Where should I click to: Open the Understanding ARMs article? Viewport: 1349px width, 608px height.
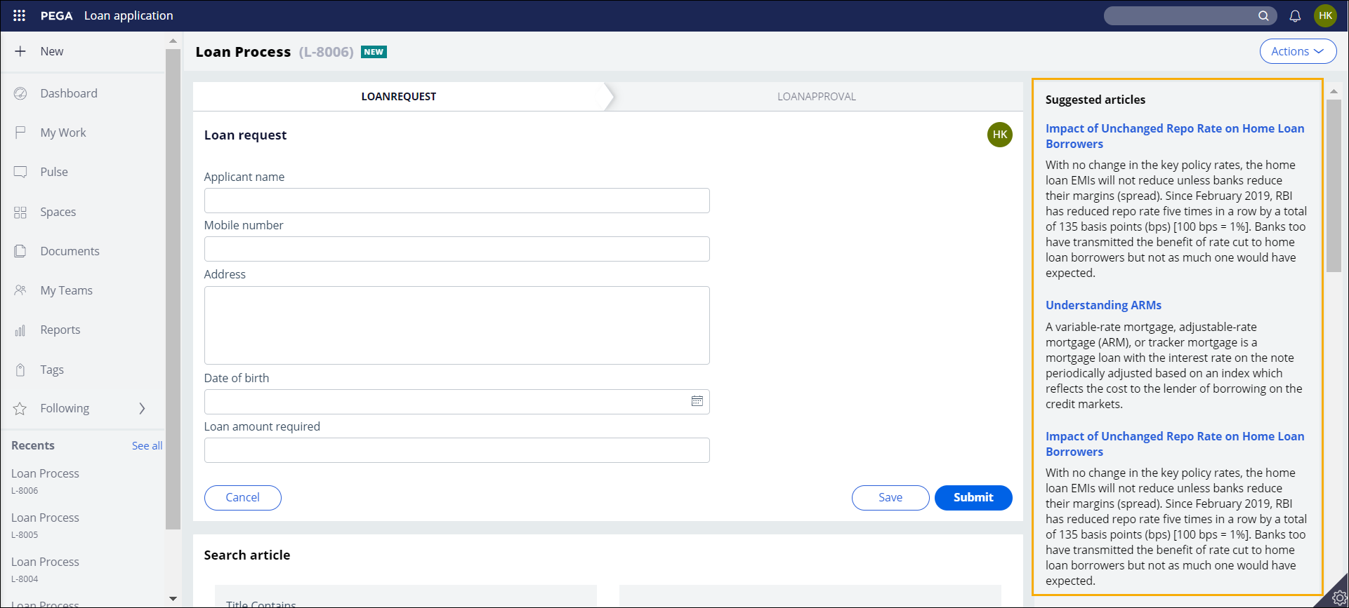tap(1103, 305)
